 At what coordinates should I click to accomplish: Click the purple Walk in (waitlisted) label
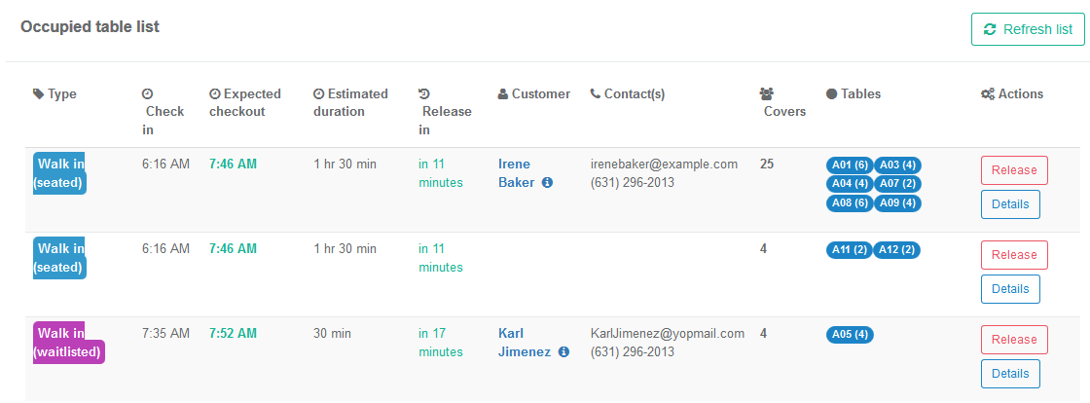pos(69,343)
